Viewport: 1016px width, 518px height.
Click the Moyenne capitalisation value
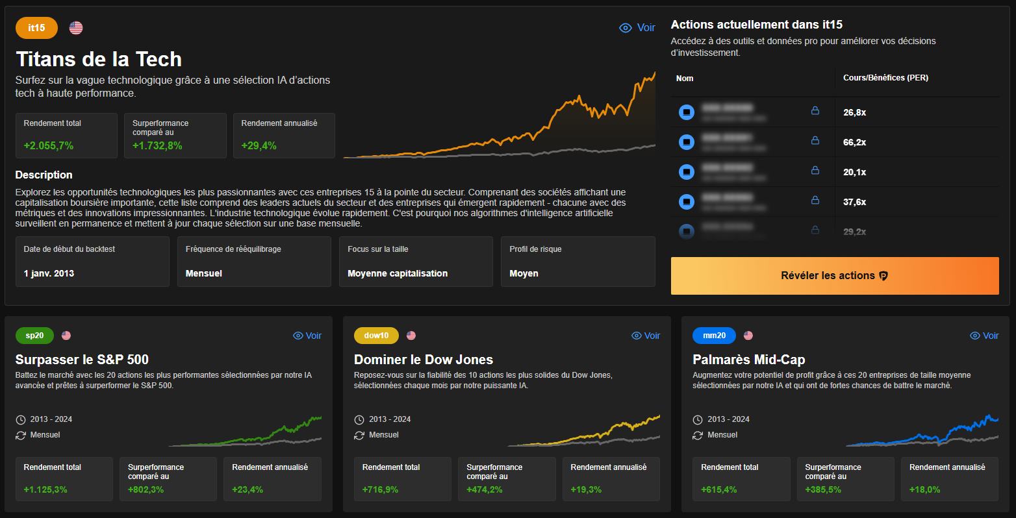tap(398, 273)
